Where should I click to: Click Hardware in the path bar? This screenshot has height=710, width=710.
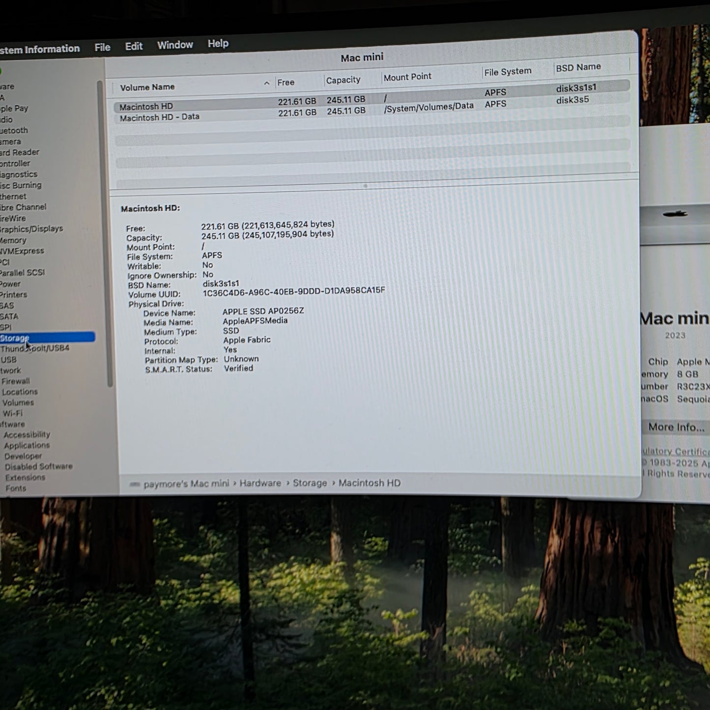[260, 483]
